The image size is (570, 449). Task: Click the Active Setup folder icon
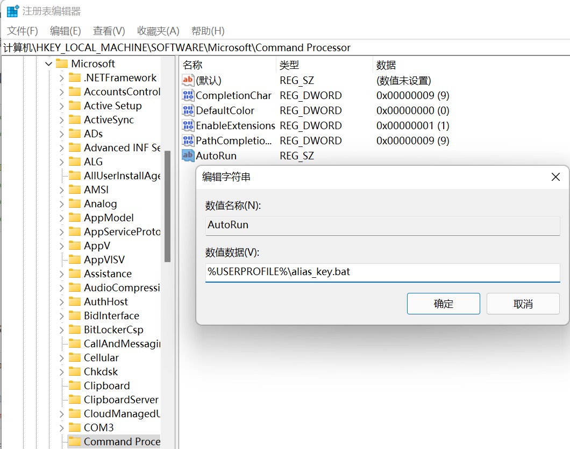click(x=75, y=106)
